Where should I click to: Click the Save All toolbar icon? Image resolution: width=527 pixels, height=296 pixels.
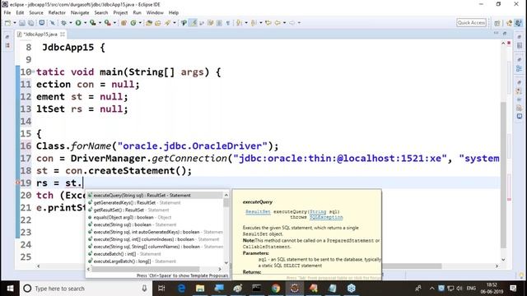[x=31, y=23]
